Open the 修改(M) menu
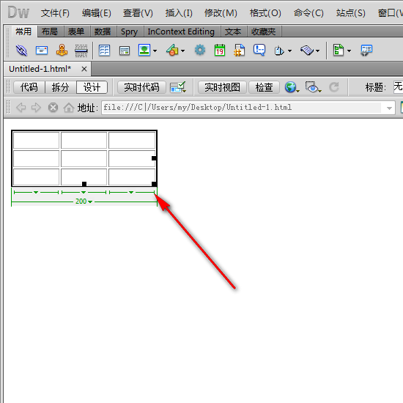403x403 pixels. click(x=221, y=13)
